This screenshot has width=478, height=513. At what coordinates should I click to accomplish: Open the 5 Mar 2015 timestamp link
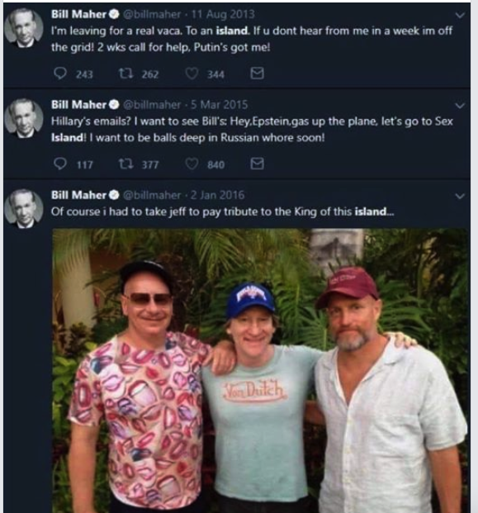[219, 105]
